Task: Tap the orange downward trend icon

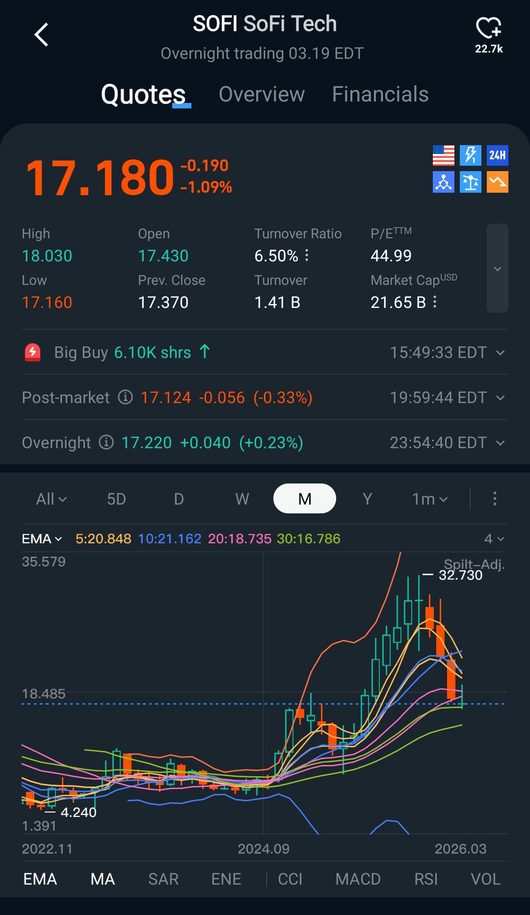Action: click(x=497, y=182)
